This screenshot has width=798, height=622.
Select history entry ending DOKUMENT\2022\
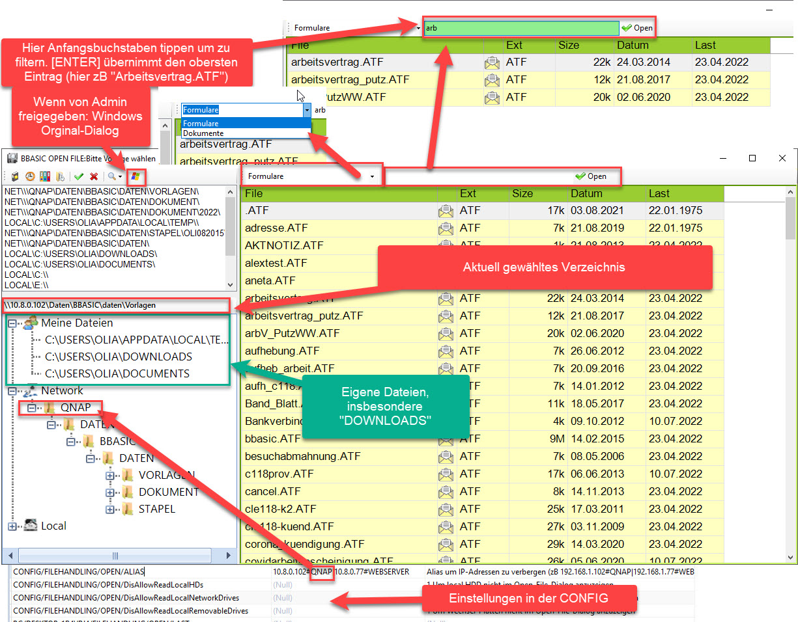112,212
